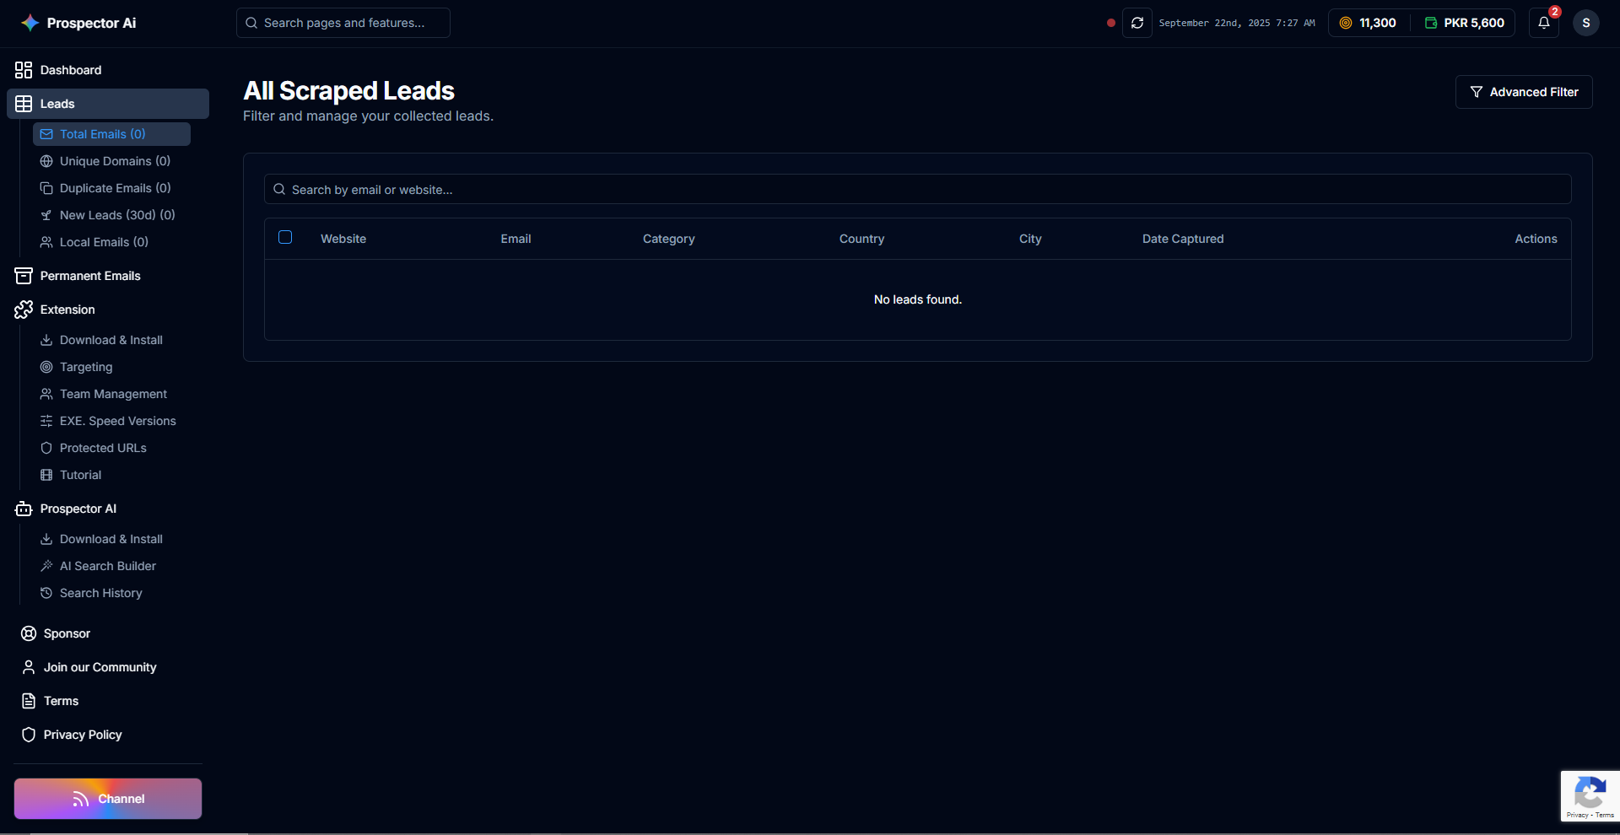Select Duplicate Emails in sidebar

(115, 188)
